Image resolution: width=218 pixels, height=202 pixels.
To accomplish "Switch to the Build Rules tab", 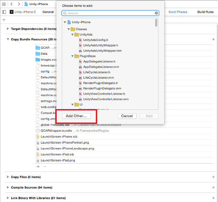I will [x=205, y=12].
